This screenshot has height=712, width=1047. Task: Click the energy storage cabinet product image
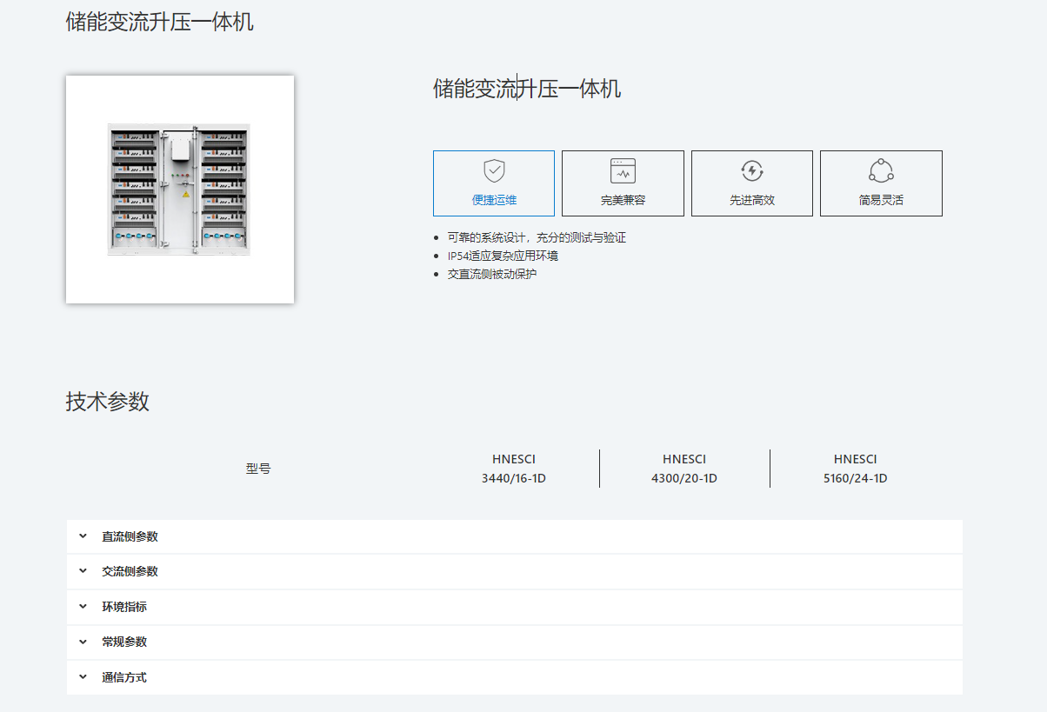pyautogui.click(x=179, y=190)
